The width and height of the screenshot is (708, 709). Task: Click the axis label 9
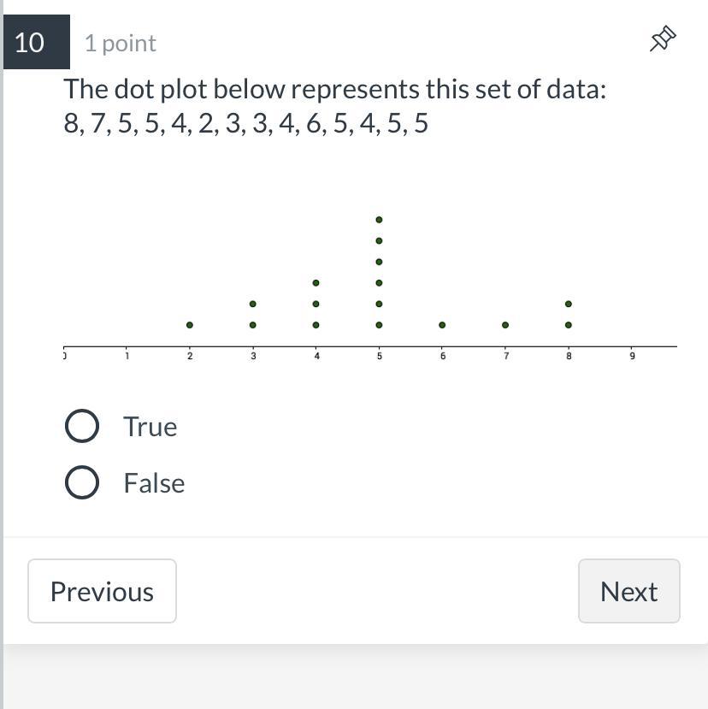tap(633, 356)
